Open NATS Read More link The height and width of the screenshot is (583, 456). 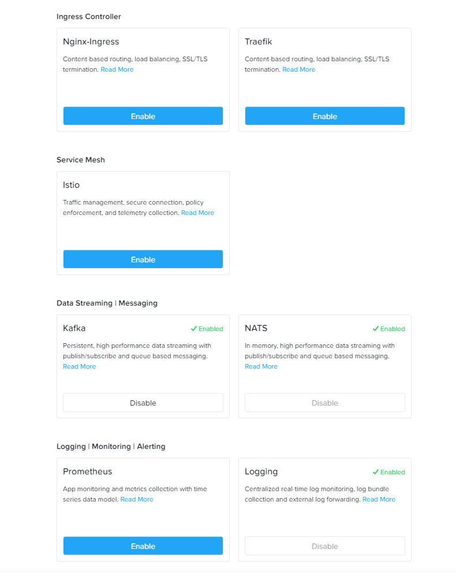(x=261, y=366)
